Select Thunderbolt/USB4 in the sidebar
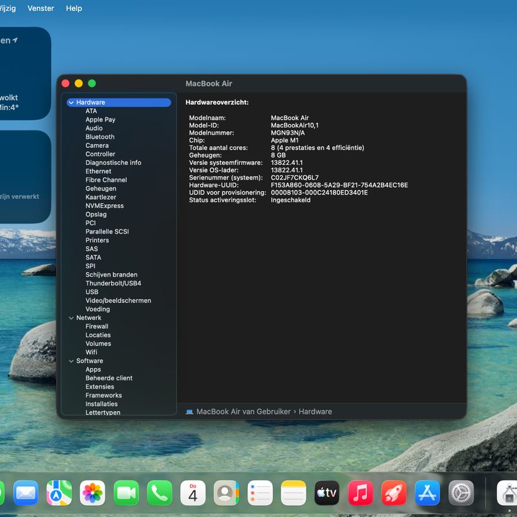 [113, 283]
